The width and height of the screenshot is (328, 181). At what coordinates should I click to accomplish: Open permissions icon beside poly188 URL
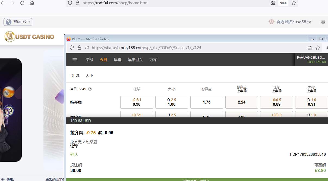87,48
